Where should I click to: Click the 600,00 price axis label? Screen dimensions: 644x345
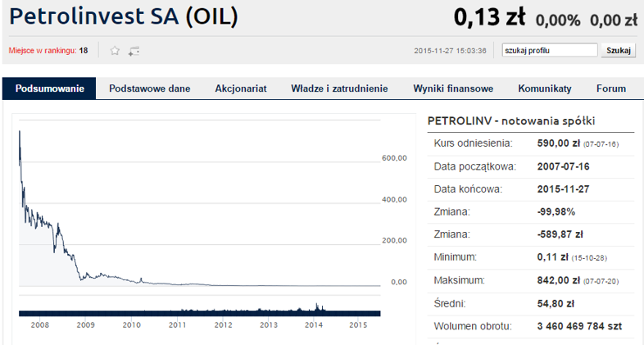pyautogui.click(x=394, y=158)
